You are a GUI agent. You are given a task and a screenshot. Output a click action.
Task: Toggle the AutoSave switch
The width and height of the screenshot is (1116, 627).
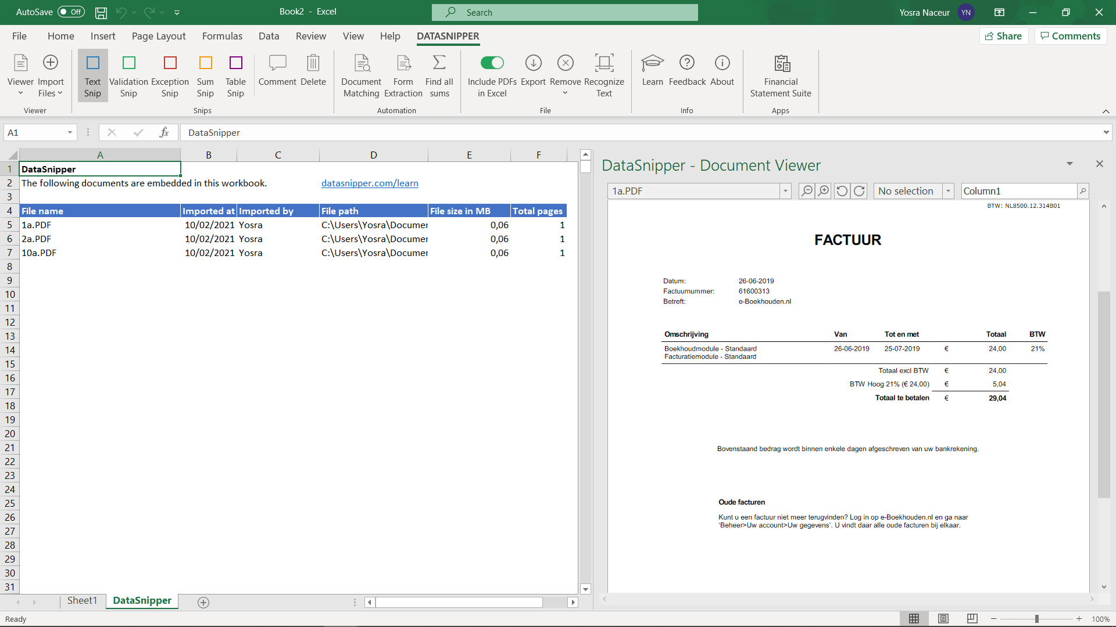point(71,12)
